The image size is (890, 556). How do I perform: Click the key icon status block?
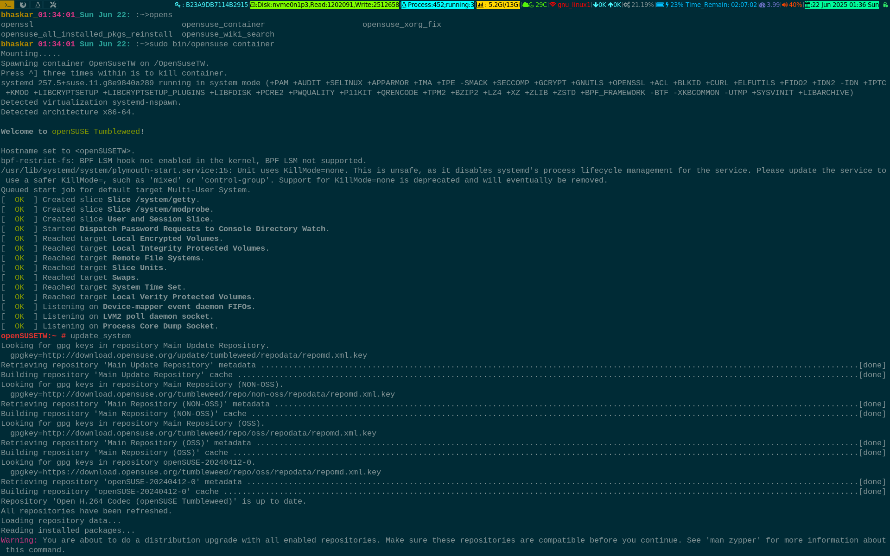(x=211, y=5)
